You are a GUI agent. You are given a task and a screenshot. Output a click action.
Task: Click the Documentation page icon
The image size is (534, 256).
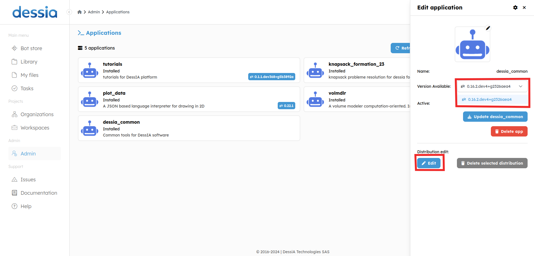[14, 193]
